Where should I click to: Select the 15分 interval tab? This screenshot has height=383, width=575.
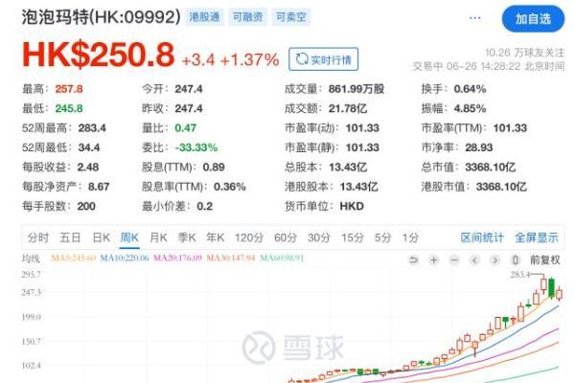point(353,237)
